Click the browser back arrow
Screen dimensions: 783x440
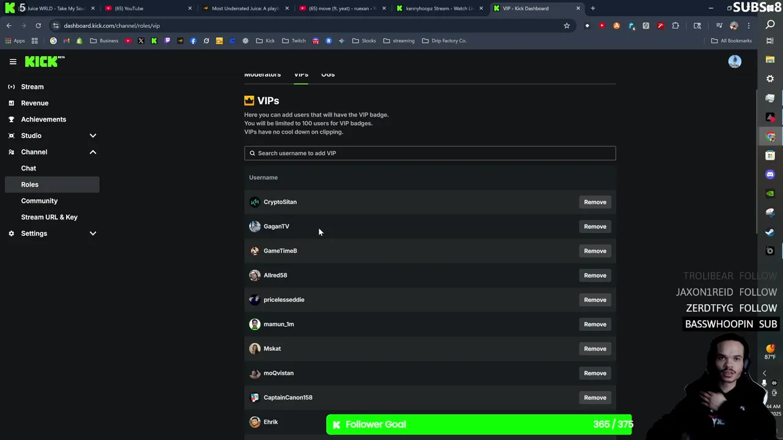[x=9, y=26]
